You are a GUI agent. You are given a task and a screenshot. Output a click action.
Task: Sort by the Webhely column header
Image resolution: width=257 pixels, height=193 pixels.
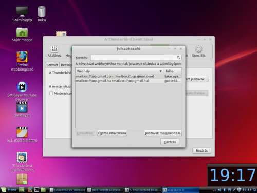coord(119,71)
